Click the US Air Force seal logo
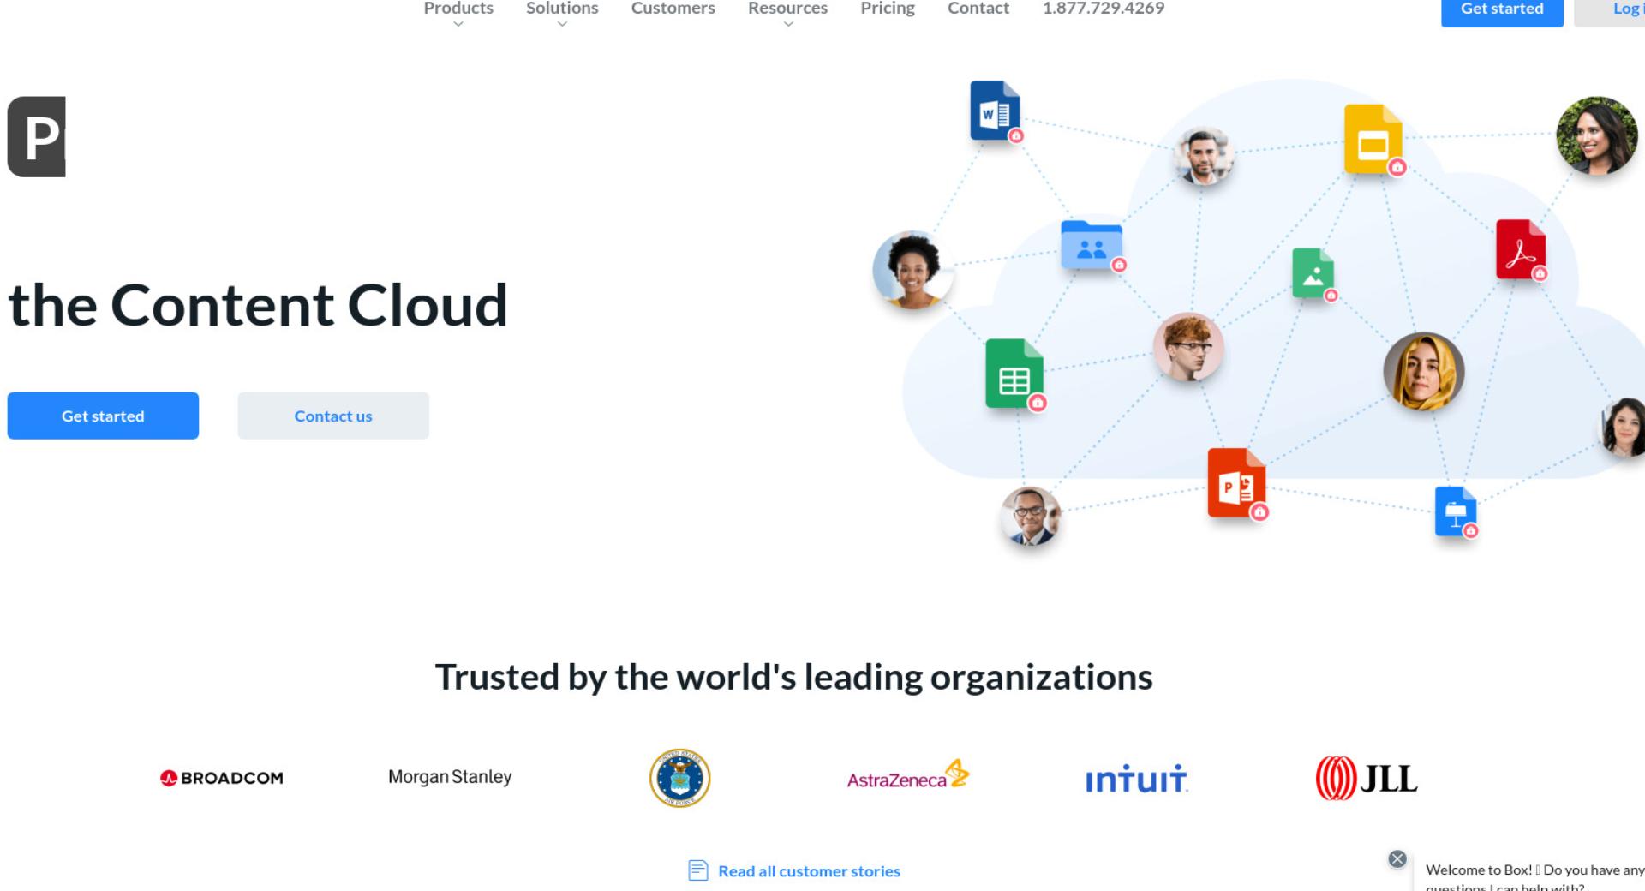 (679, 778)
